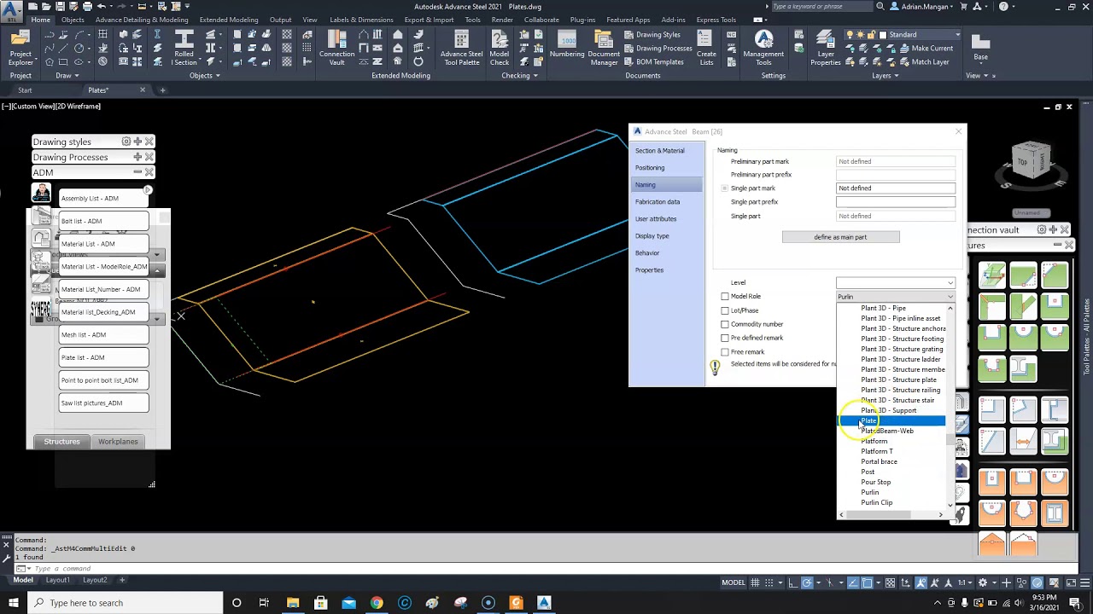The image size is (1093, 614).
Task: Click the Plate list - ADM button
Action: (x=103, y=358)
